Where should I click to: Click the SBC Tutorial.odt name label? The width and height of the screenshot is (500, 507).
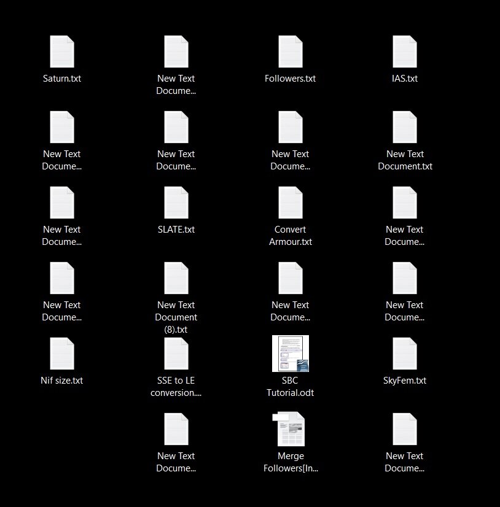291,387
